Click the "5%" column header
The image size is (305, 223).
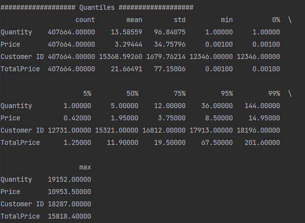point(87,93)
